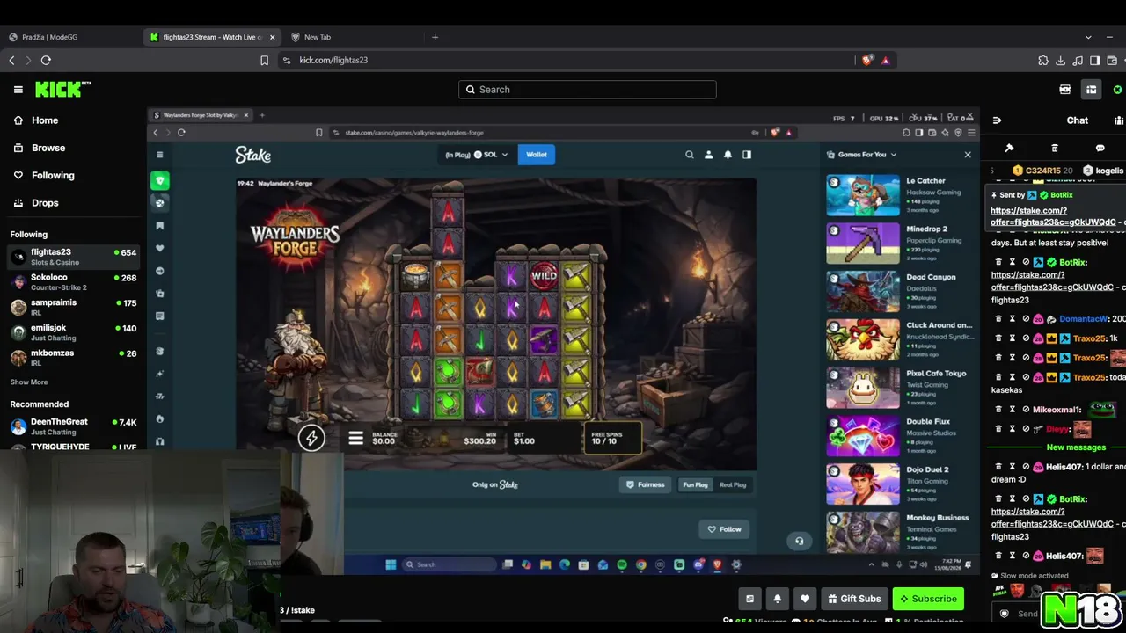Open the SOL currency dropdown on Stake
The height and width of the screenshot is (633, 1126).
tap(490, 155)
